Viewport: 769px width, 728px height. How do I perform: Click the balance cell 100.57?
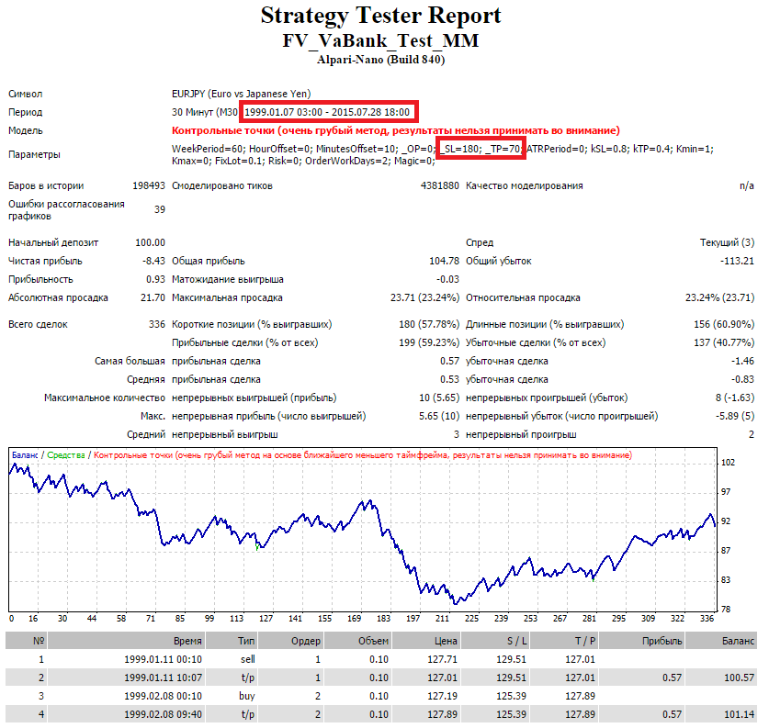click(739, 678)
